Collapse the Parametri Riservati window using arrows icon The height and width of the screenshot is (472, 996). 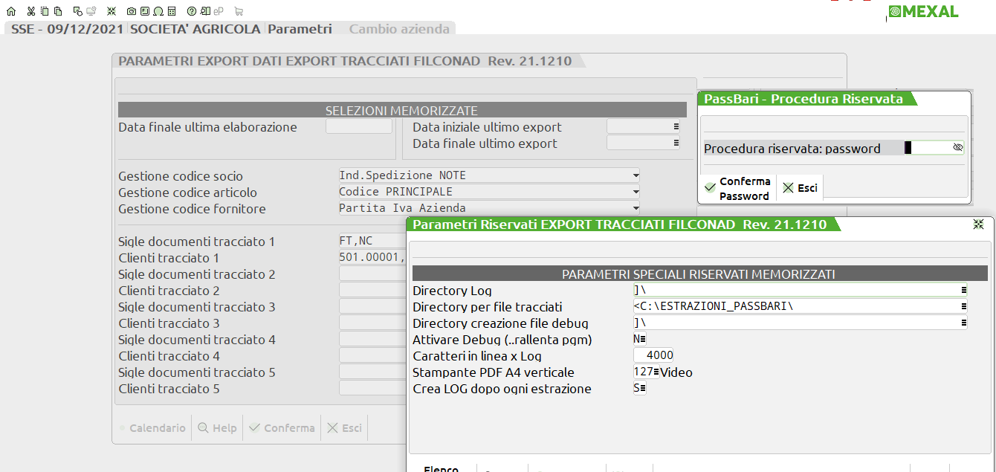(978, 224)
